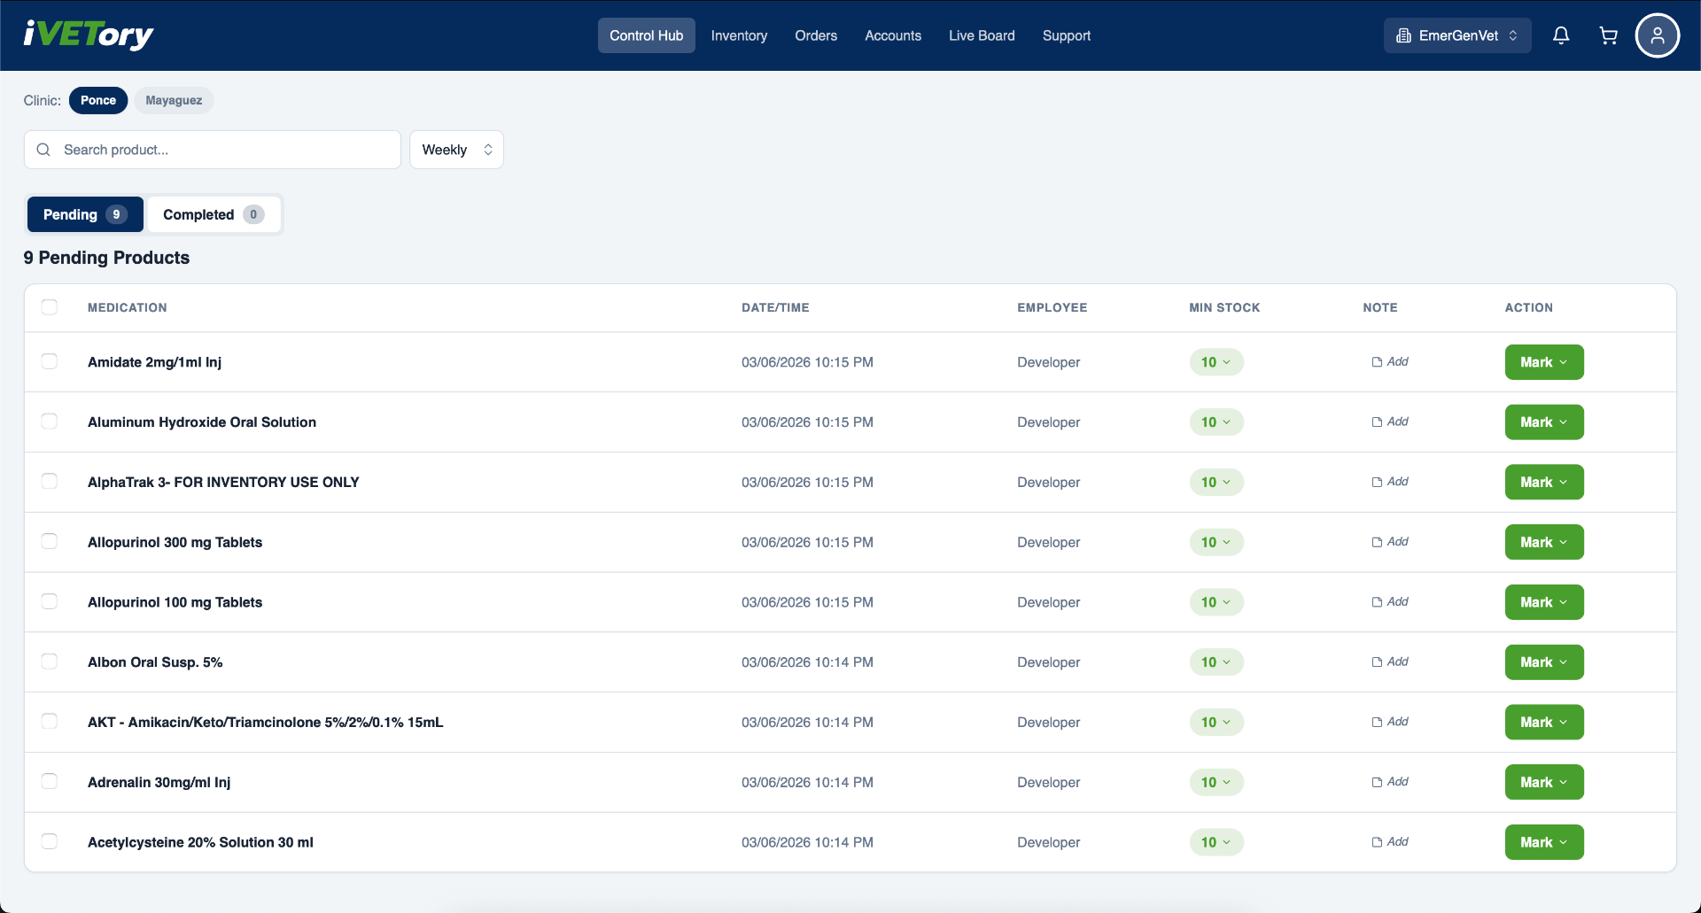Mark Amidate 2mg/1ml Inj
The image size is (1701, 913).
click(1544, 362)
